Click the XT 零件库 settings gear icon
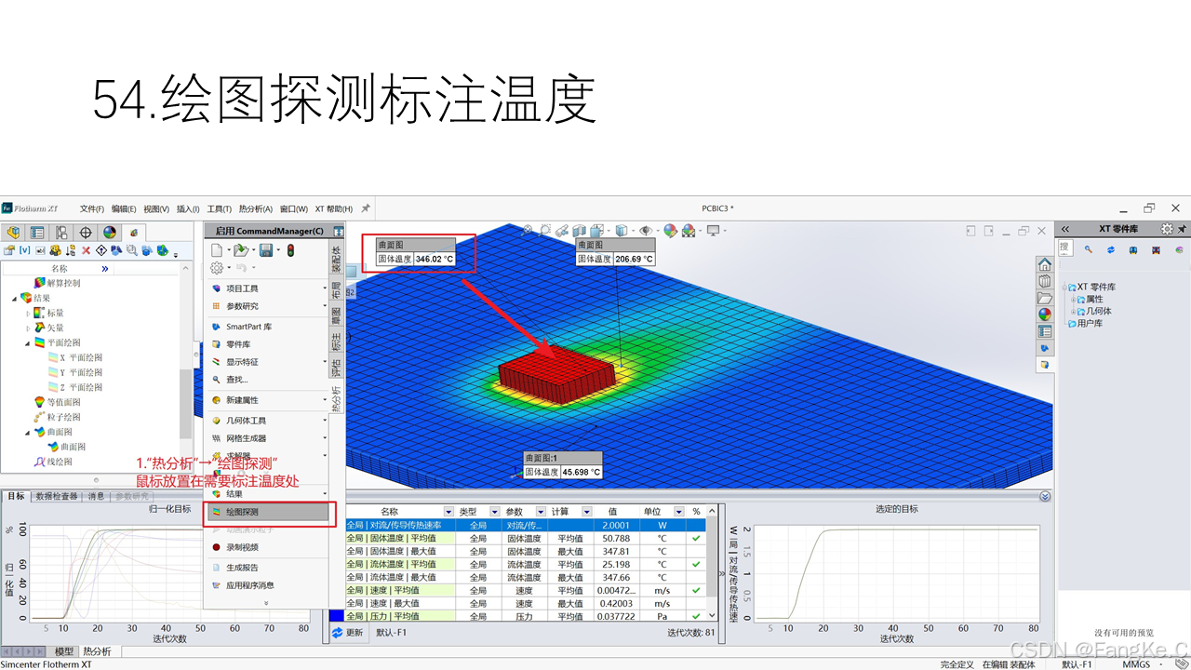1191x670 pixels. [x=1167, y=229]
